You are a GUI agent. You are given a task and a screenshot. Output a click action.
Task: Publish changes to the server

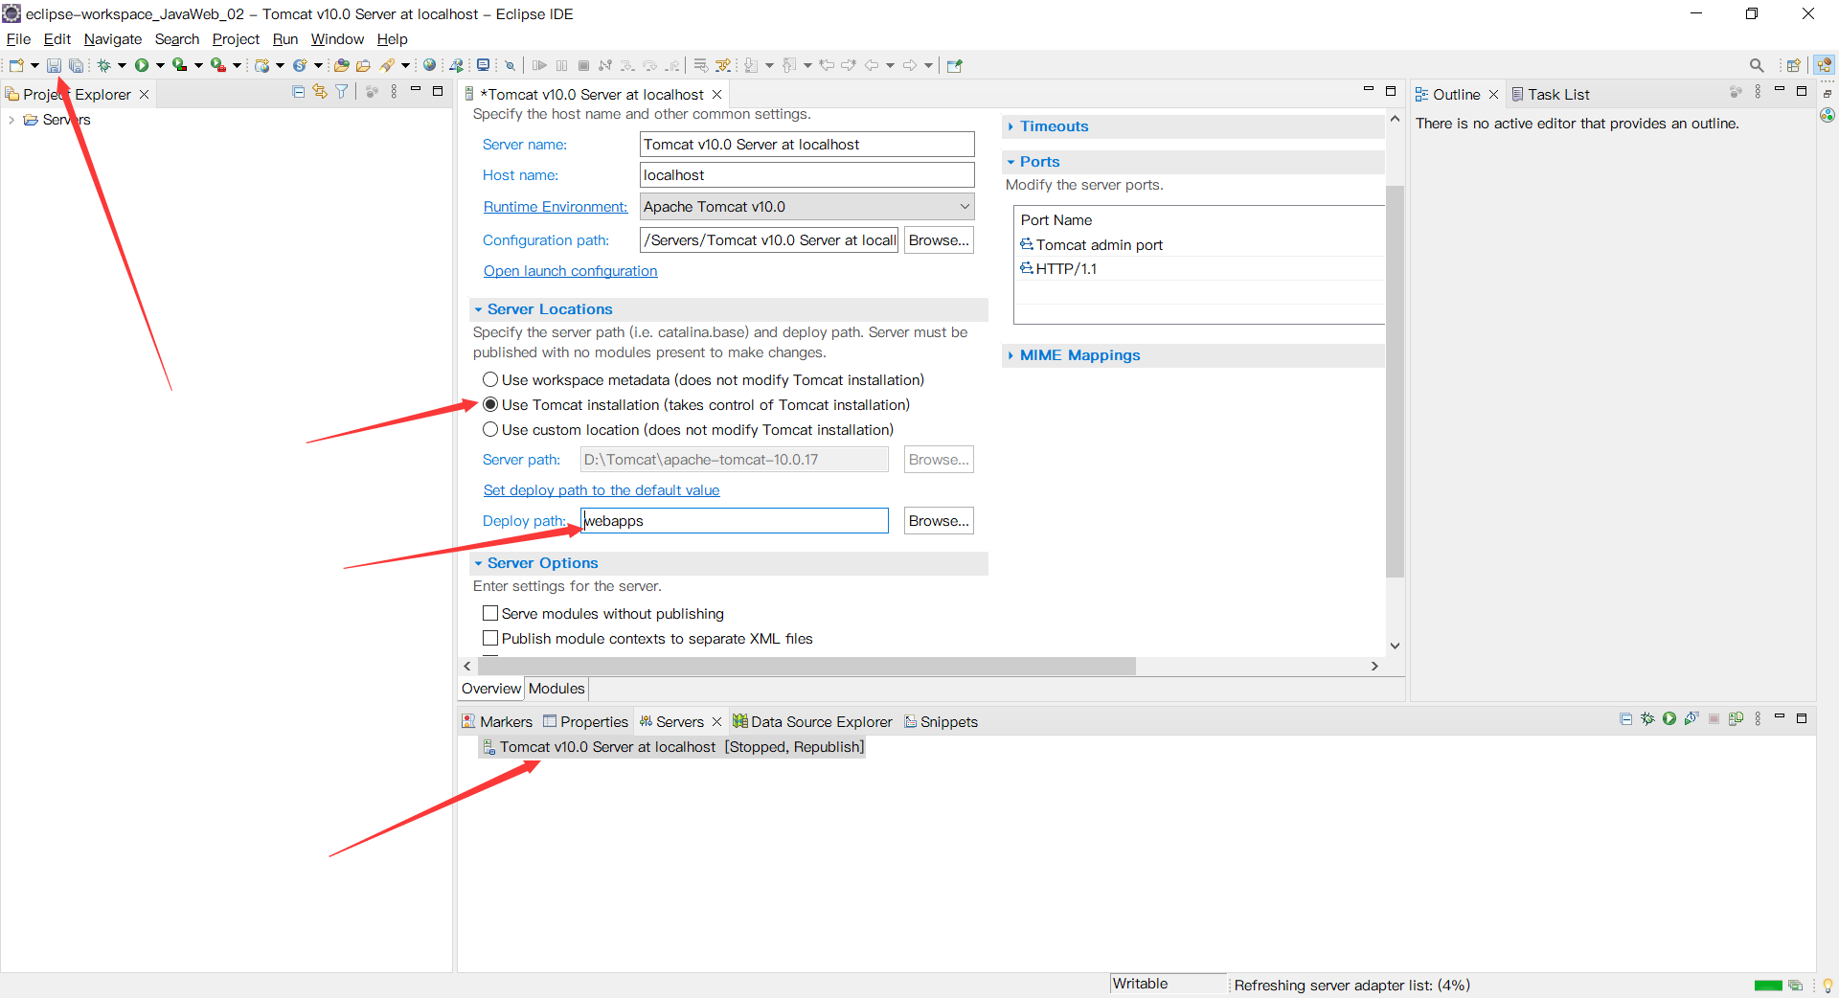click(x=1736, y=719)
